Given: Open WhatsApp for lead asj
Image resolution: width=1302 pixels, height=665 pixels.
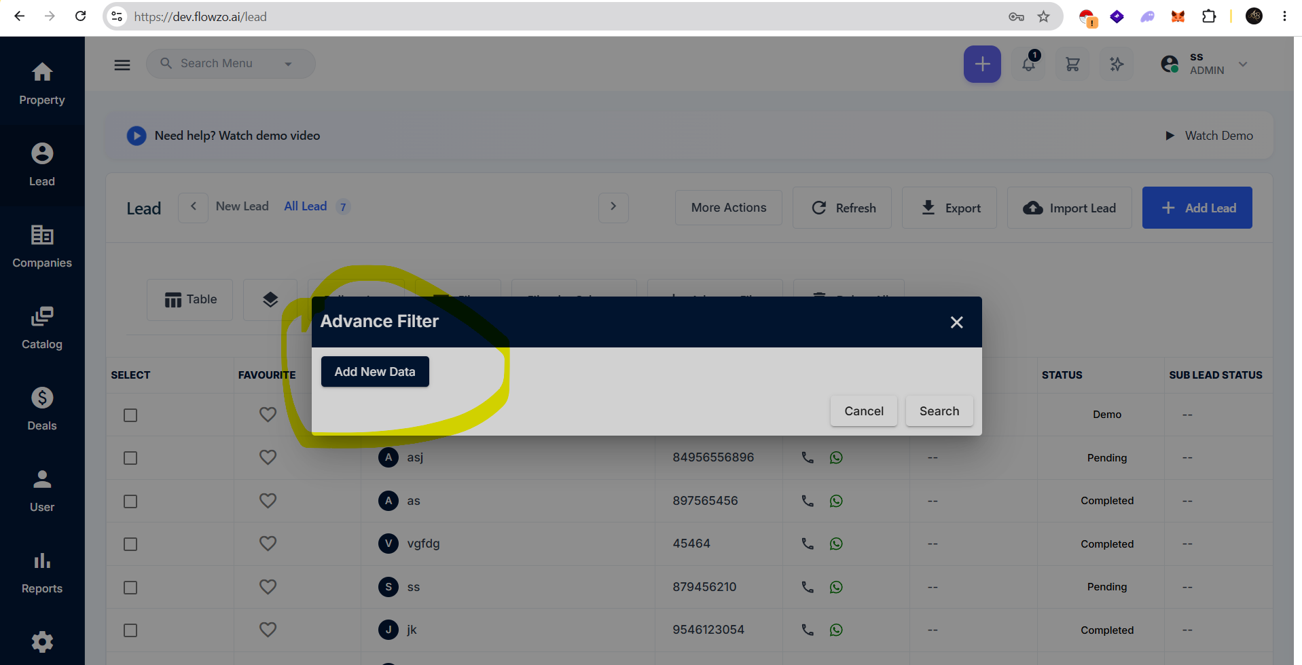Looking at the screenshot, I should [836, 457].
